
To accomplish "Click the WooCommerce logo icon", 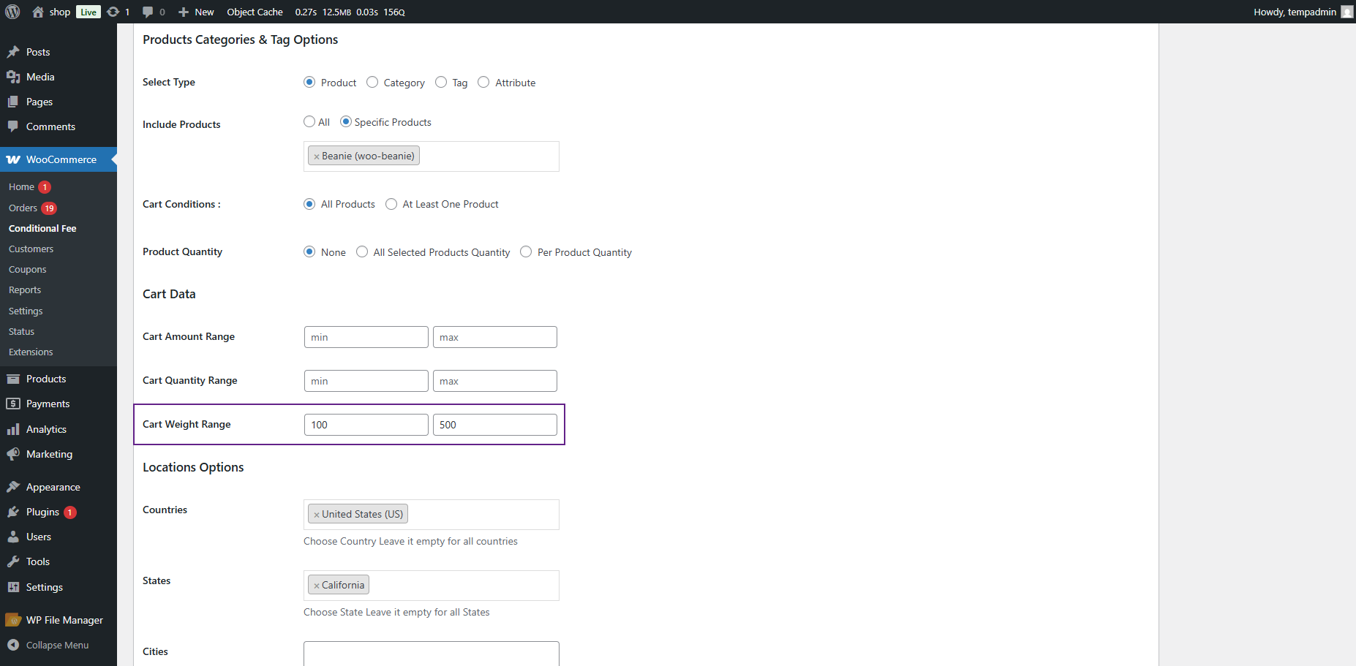I will tap(13, 159).
